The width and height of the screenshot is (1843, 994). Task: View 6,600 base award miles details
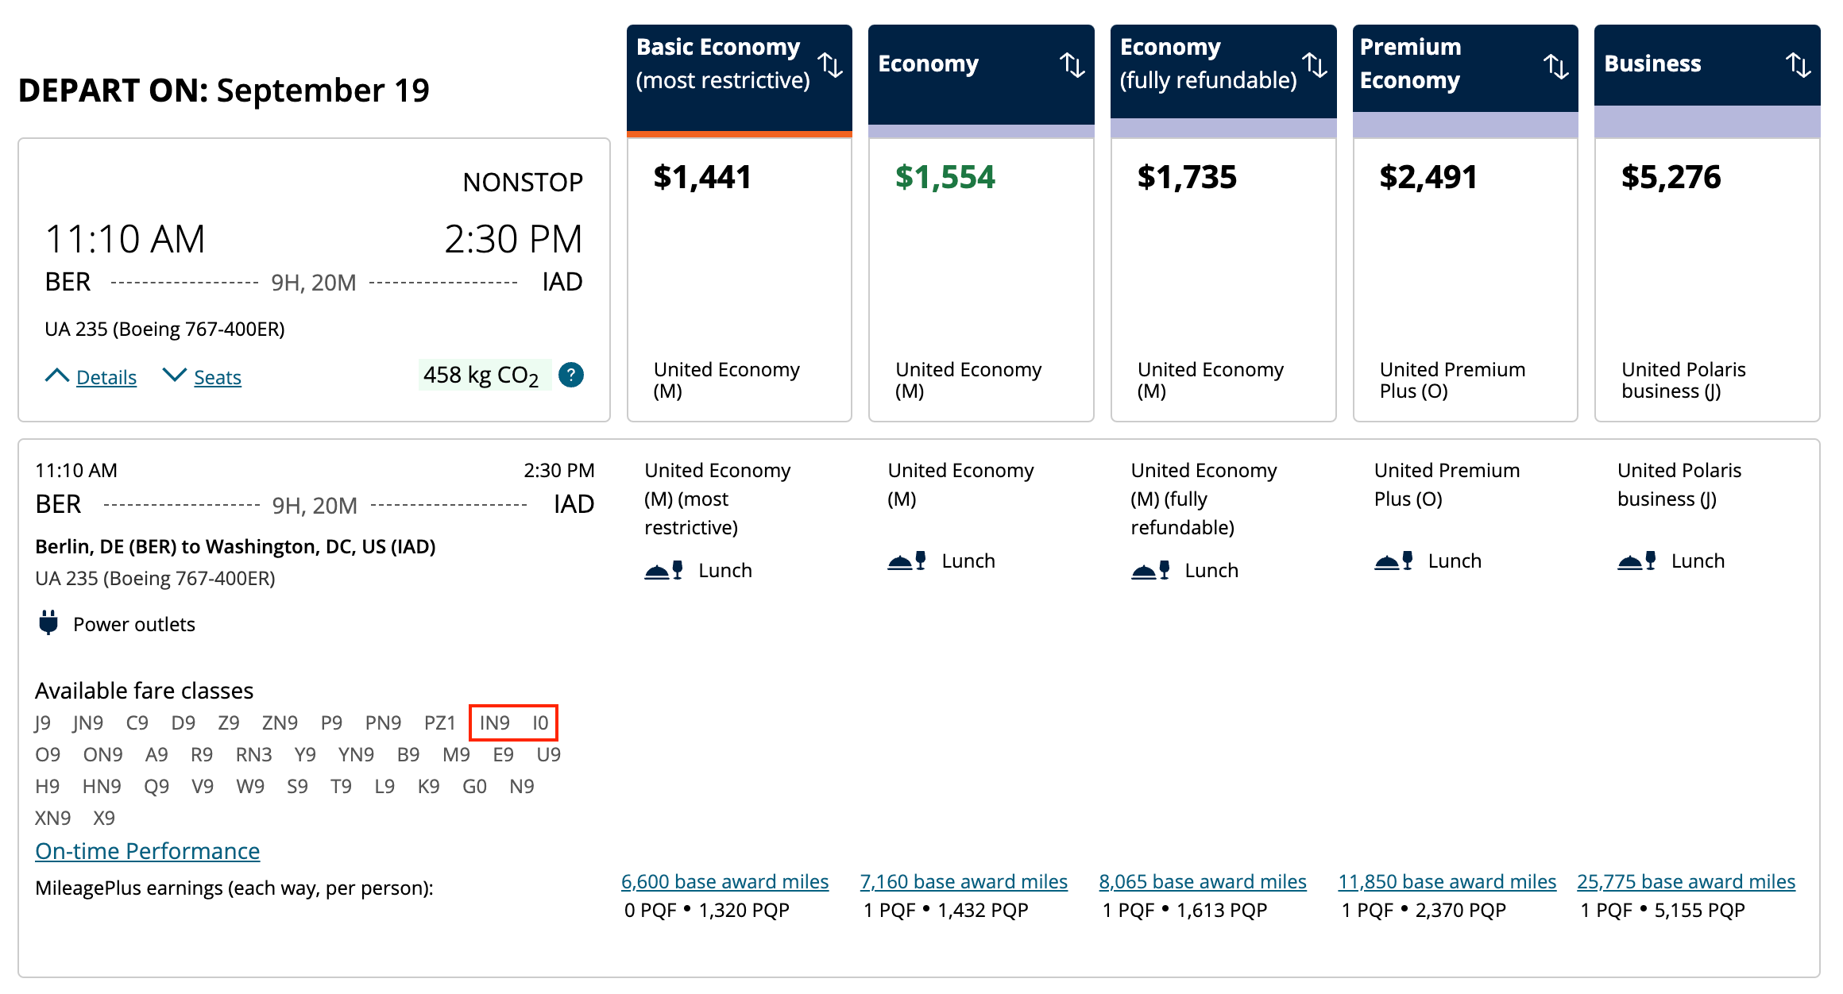pyautogui.click(x=724, y=881)
